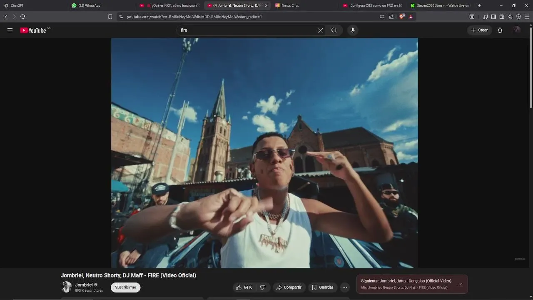The image size is (533, 300).
Task: Click the Crear button
Action: pyautogui.click(x=479, y=30)
